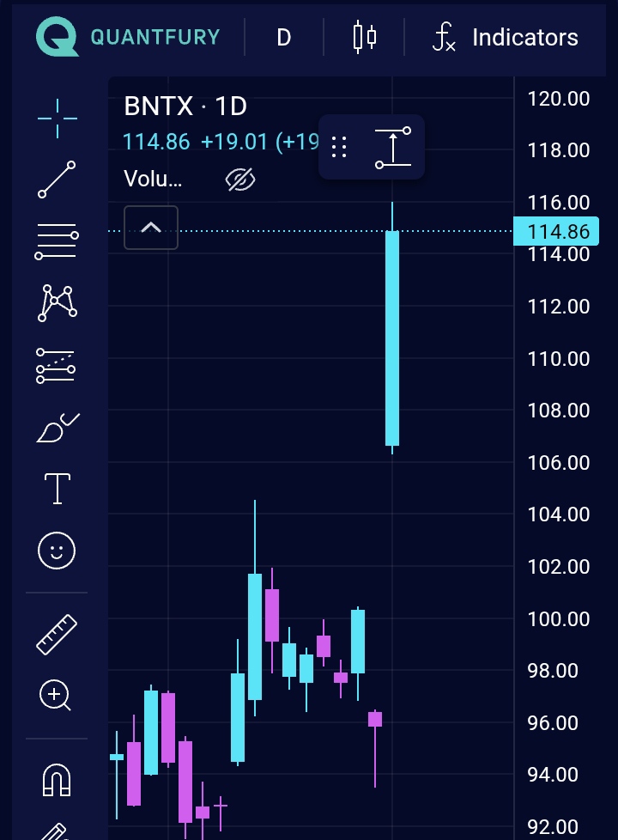Toggle Volume indicator visibility eye icon
The height and width of the screenshot is (840, 618).
point(240,180)
